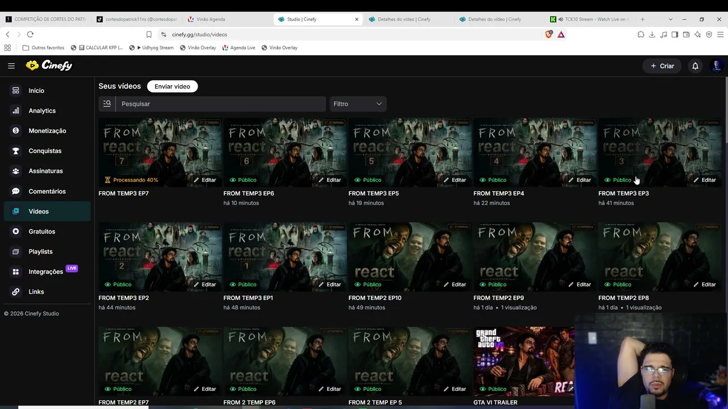Switch to COMPETIÇÃO DE CORTES browser tab
Screen dimensions: 728x409
[45, 19]
